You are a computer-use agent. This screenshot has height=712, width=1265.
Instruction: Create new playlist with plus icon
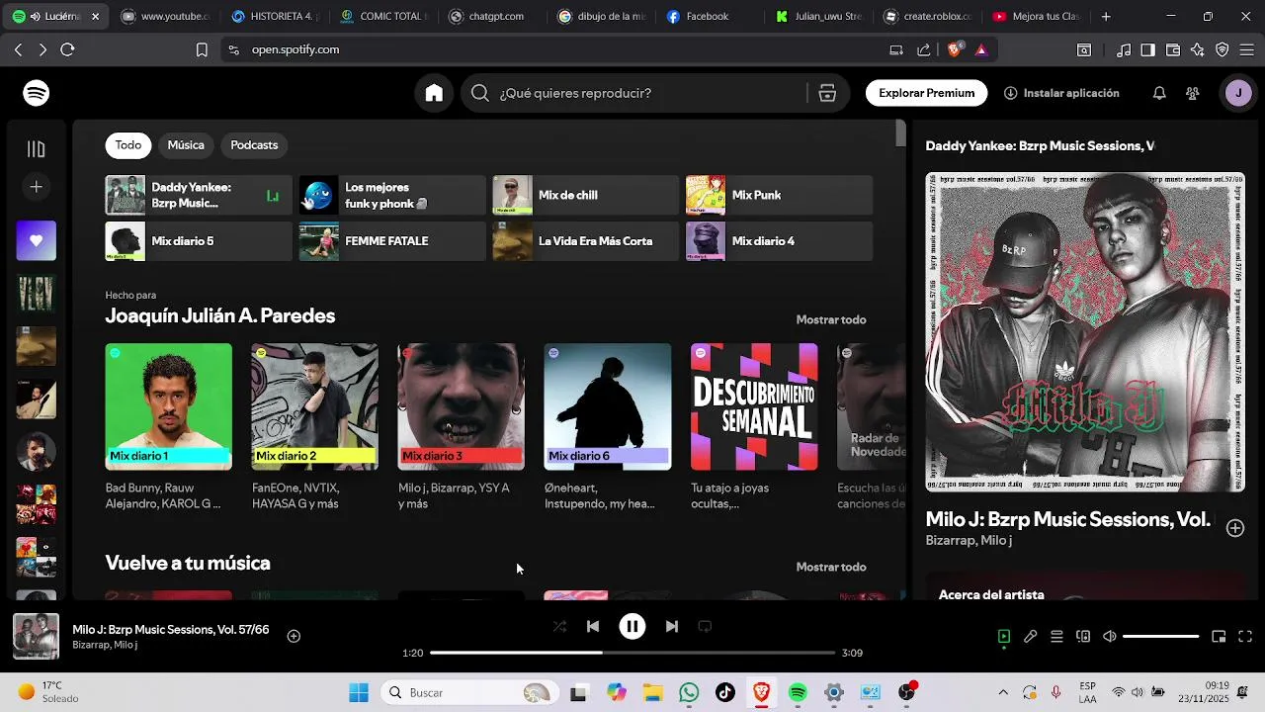click(x=37, y=187)
